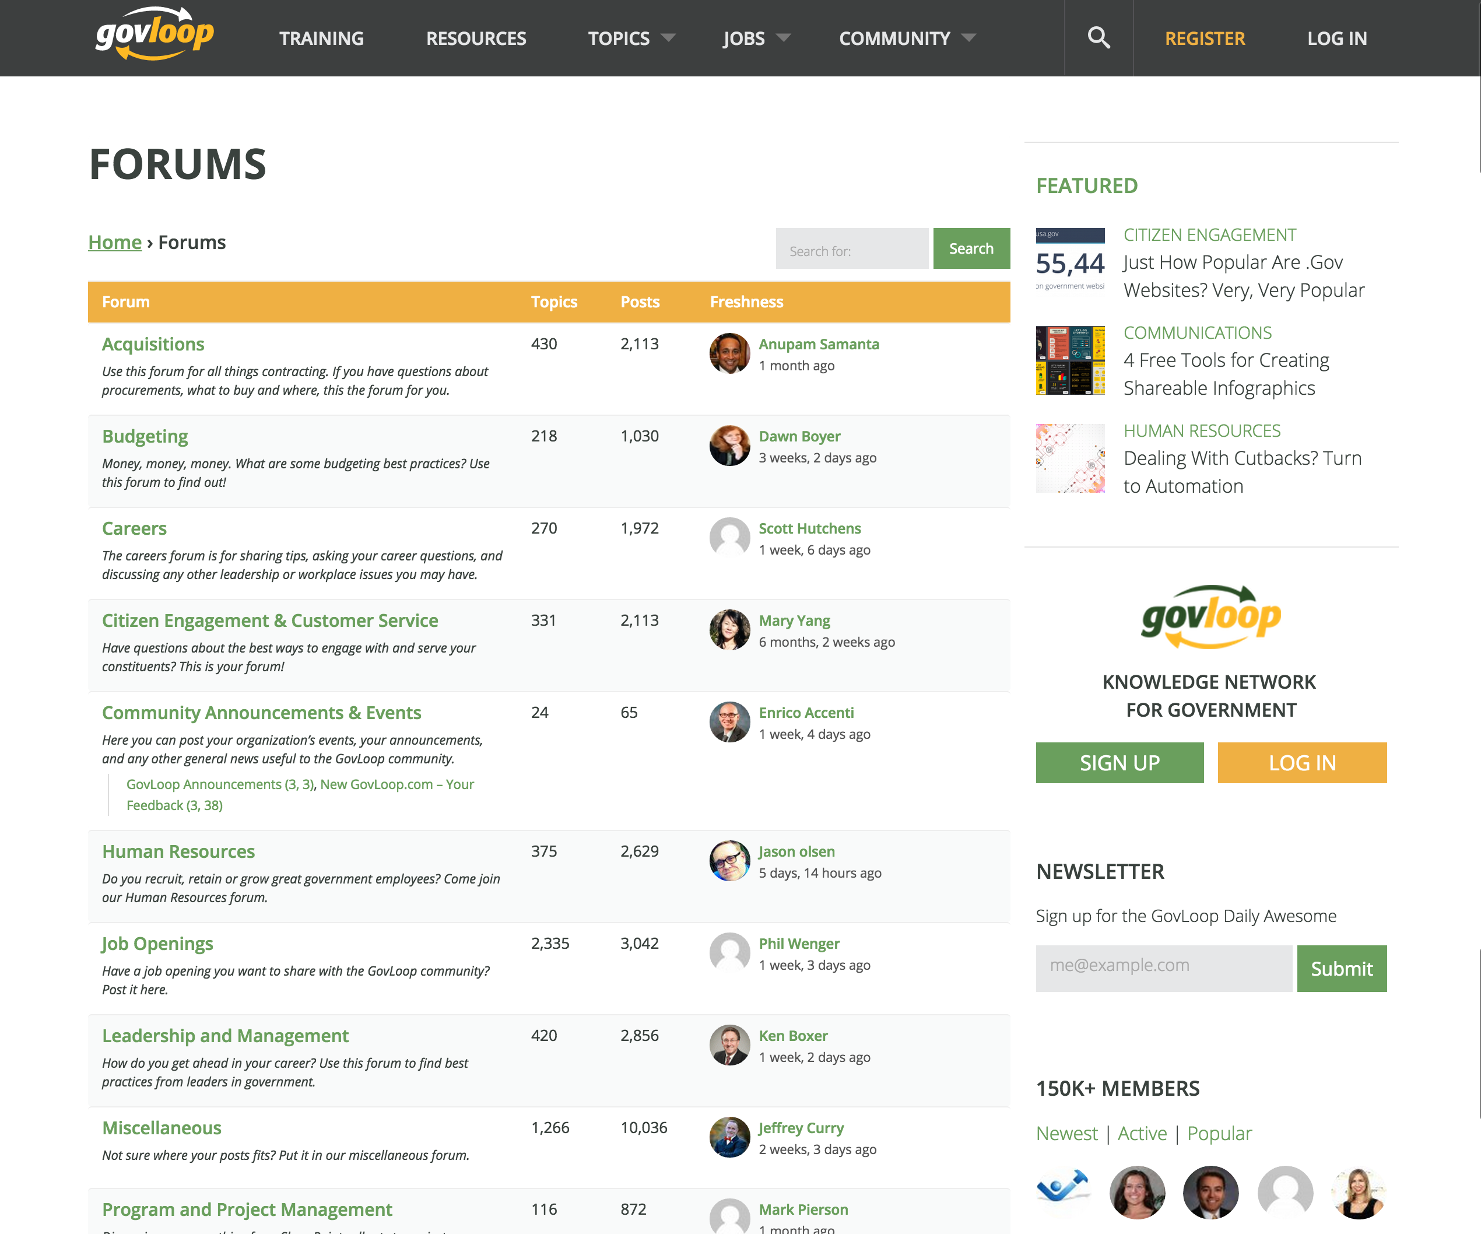The height and width of the screenshot is (1234, 1481).
Task: Click Anupam Samanta's avatar
Action: 729,353
